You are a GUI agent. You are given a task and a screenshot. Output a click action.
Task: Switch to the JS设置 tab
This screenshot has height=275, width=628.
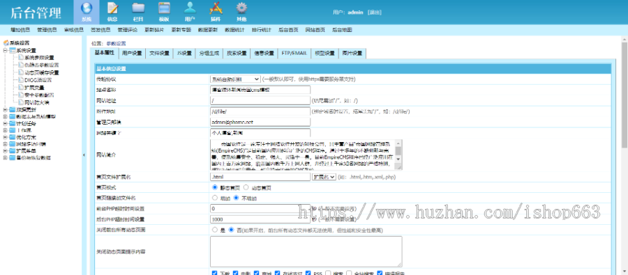point(184,54)
